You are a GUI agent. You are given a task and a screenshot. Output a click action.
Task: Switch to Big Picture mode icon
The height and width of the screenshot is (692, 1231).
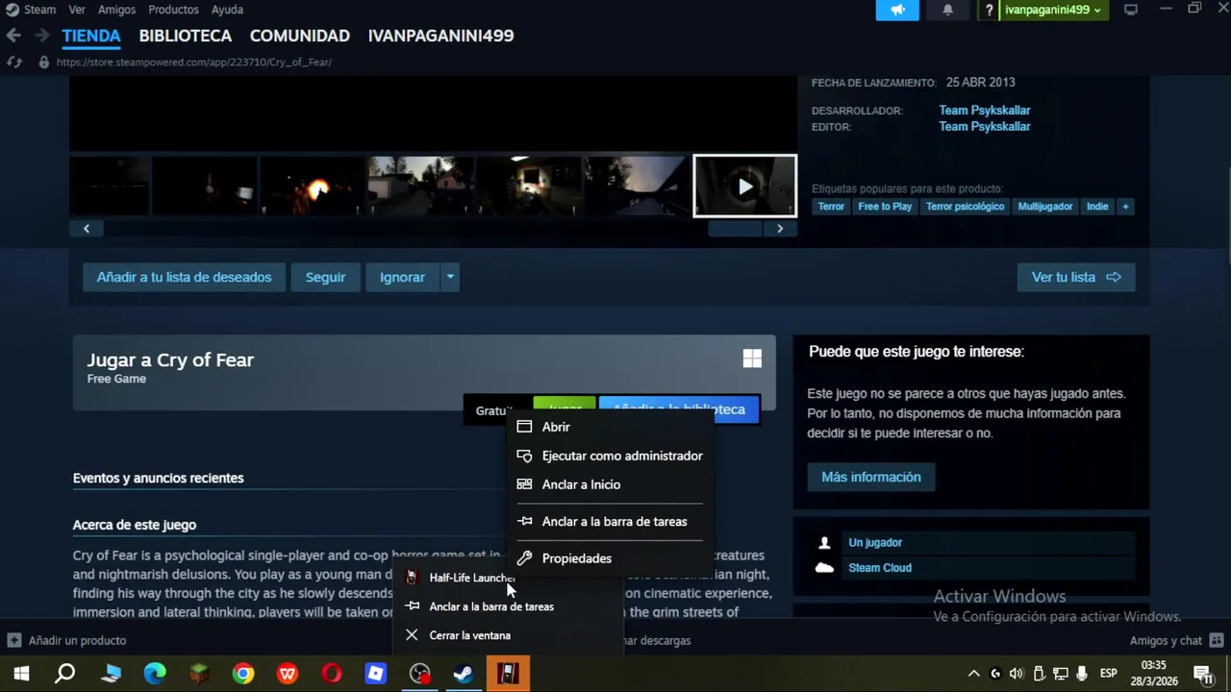click(1131, 10)
